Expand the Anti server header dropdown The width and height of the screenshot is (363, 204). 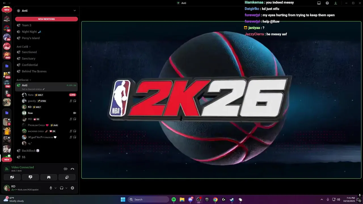point(75,10)
